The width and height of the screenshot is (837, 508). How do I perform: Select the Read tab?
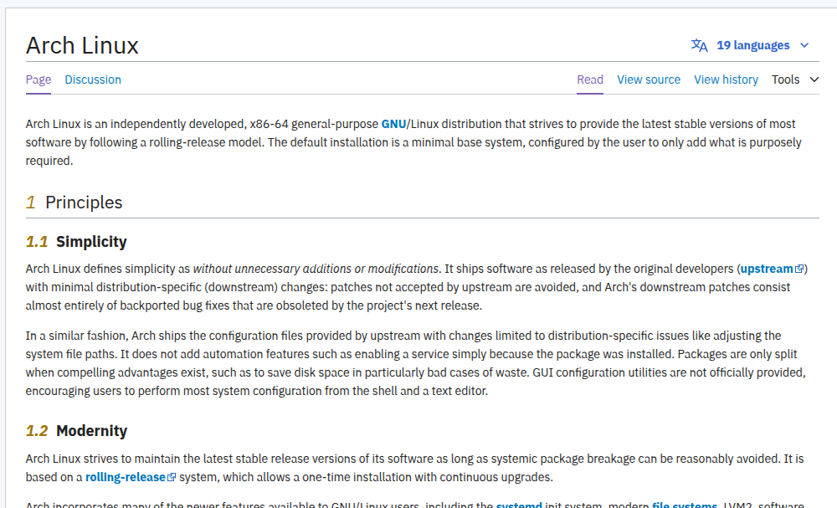click(x=590, y=80)
